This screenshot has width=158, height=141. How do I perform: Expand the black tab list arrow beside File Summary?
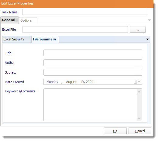[x=147, y=39]
